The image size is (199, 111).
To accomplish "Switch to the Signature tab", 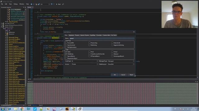I will [x=71, y=35].
